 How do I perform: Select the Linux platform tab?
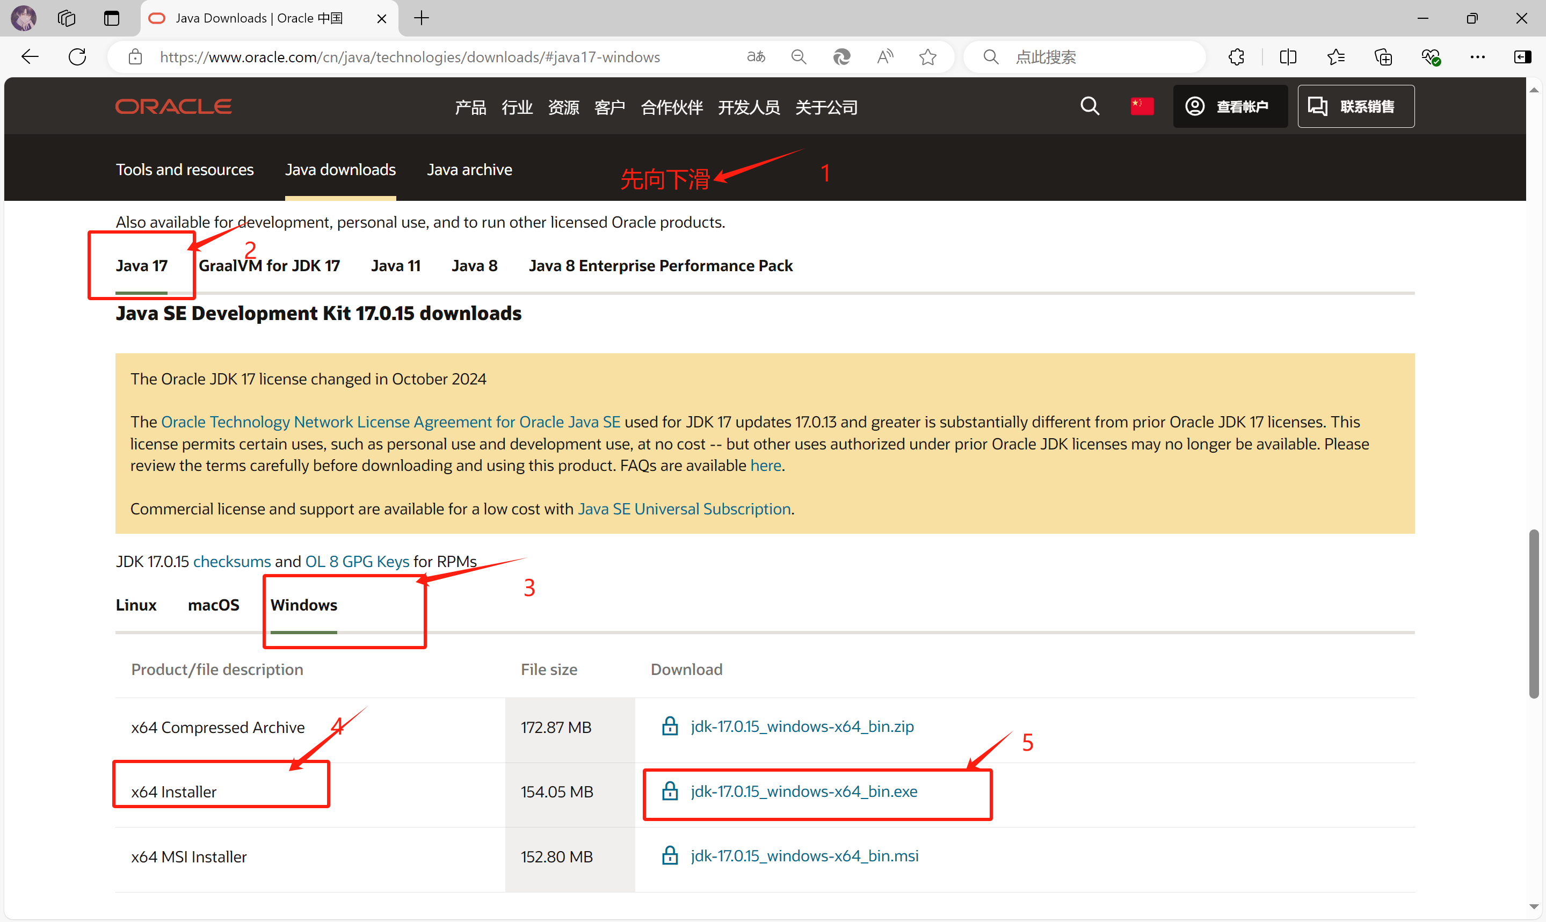click(x=136, y=605)
